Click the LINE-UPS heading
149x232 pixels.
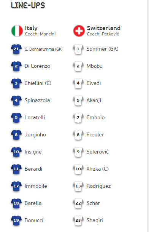tap(28, 5)
